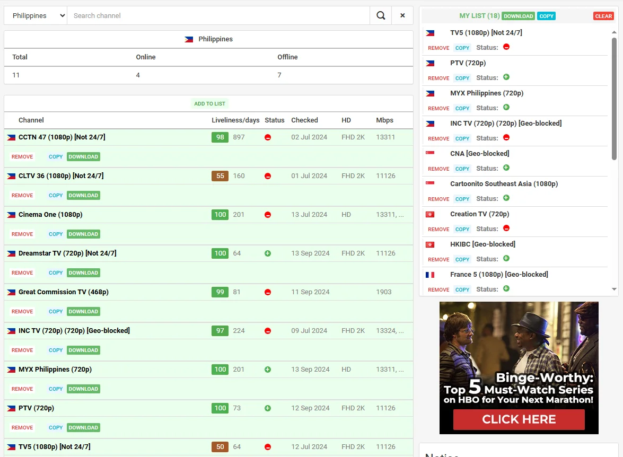Image resolution: width=623 pixels, height=457 pixels.
Task: Remove PTV using table row button
Action: (22, 428)
